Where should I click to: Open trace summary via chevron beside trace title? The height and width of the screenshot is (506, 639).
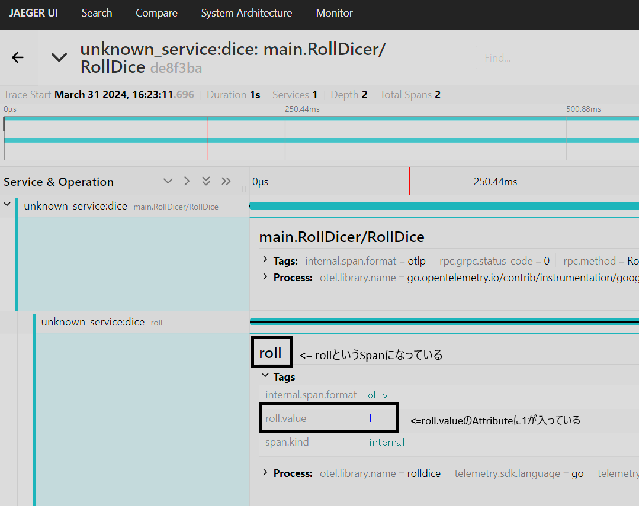(59, 57)
